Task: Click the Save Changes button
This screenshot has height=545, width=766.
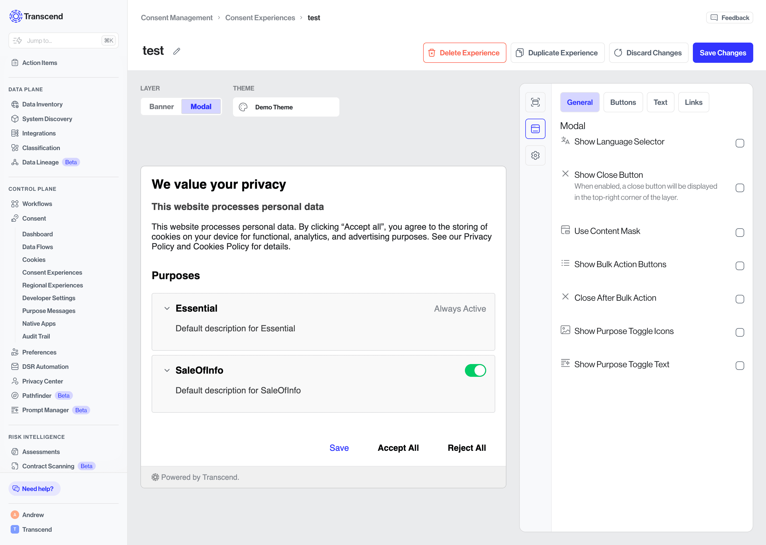Action: click(x=723, y=53)
